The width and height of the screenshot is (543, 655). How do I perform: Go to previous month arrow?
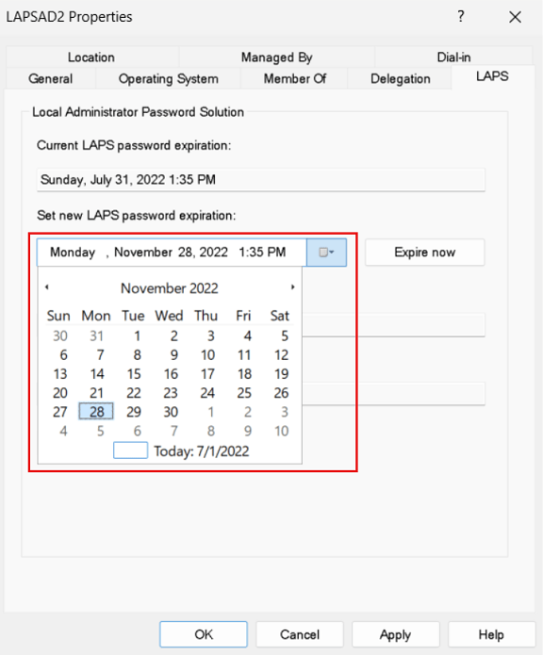click(47, 287)
